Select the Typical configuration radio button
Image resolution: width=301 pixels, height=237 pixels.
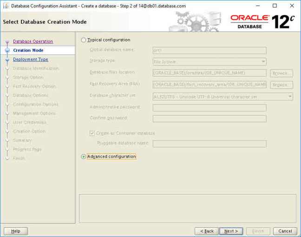[84, 40]
